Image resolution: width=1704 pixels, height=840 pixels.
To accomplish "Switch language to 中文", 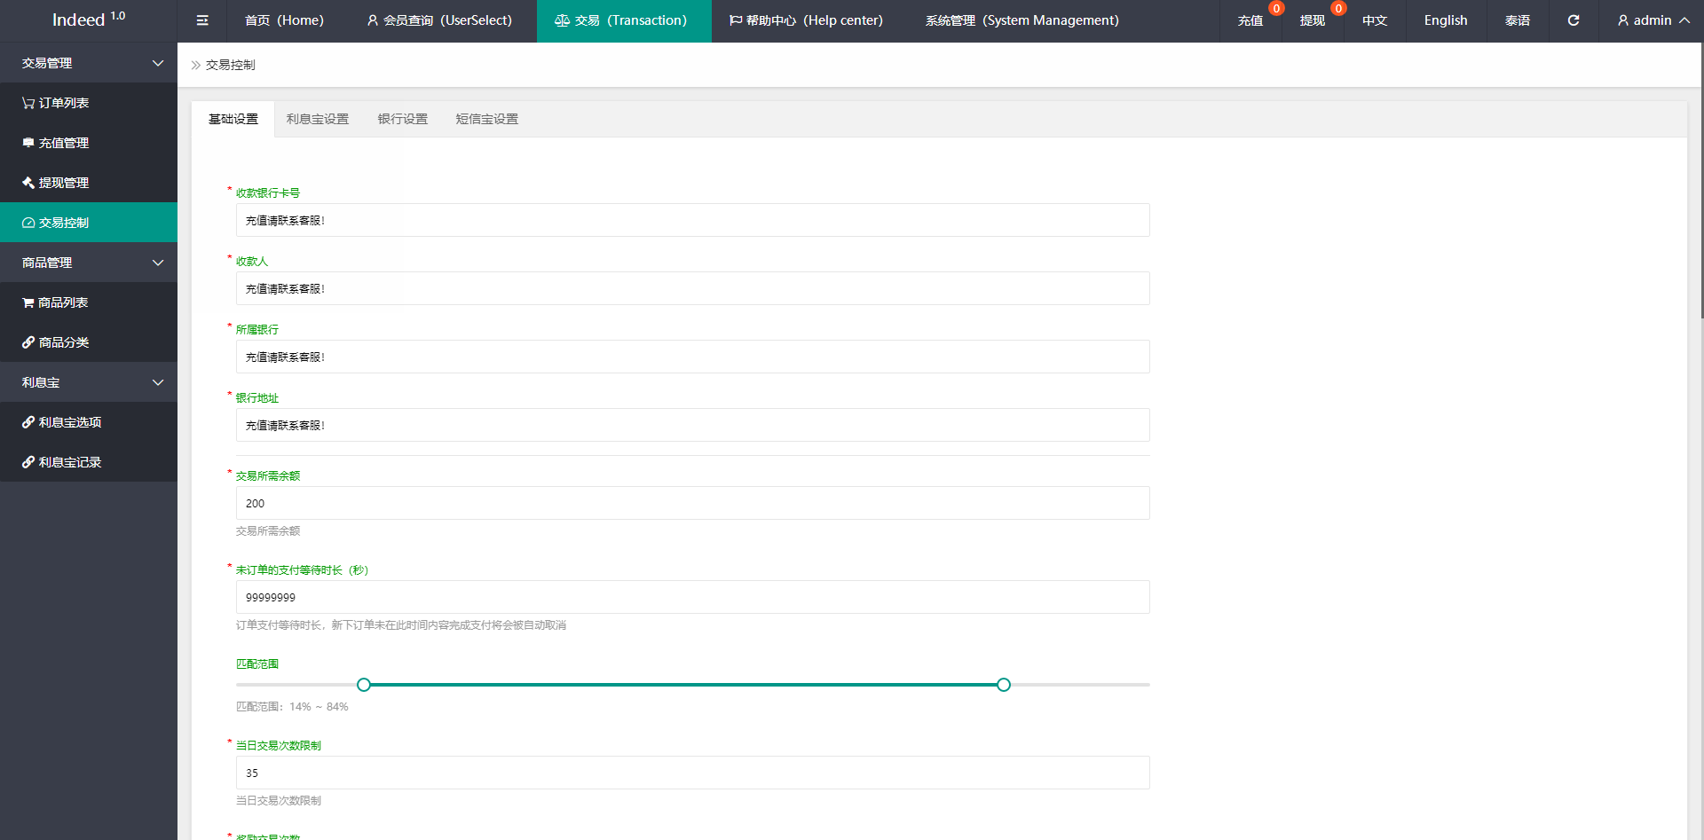I will (x=1375, y=20).
